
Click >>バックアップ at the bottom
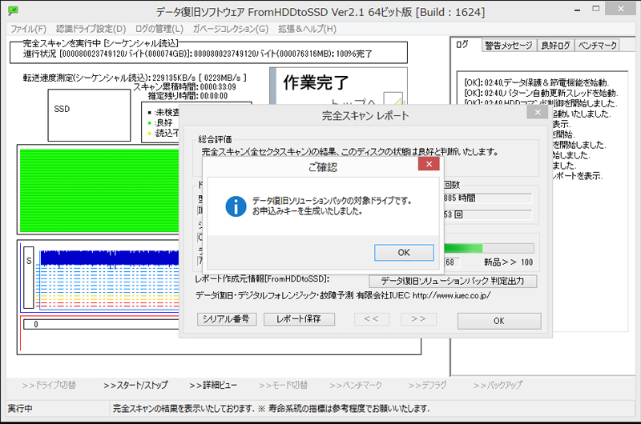coord(498,385)
